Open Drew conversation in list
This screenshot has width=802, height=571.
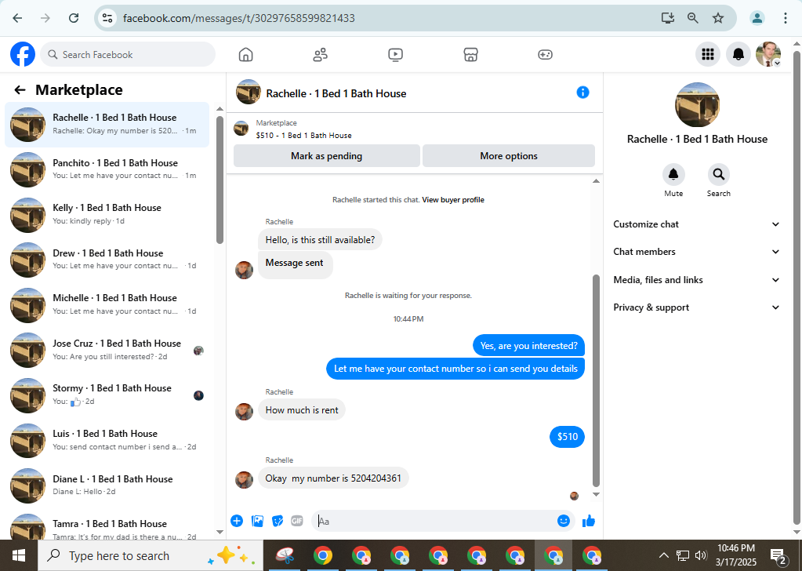coord(107,260)
